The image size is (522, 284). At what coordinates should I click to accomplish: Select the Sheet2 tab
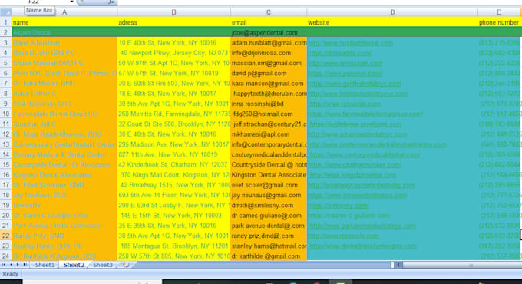point(74,265)
